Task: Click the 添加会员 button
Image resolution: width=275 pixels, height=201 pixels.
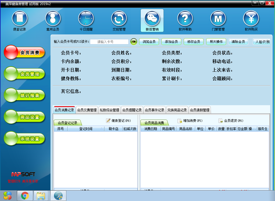Action: point(171,42)
